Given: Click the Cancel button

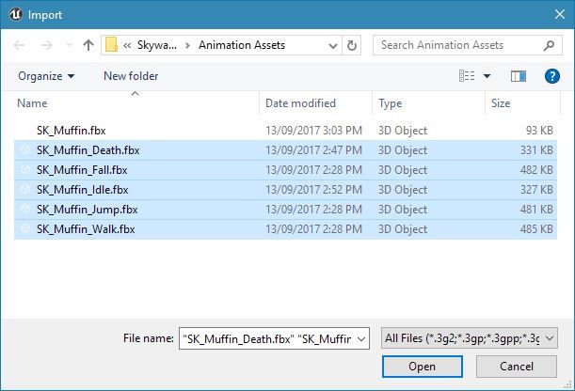Looking at the screenshot, I should pos(517,367).
